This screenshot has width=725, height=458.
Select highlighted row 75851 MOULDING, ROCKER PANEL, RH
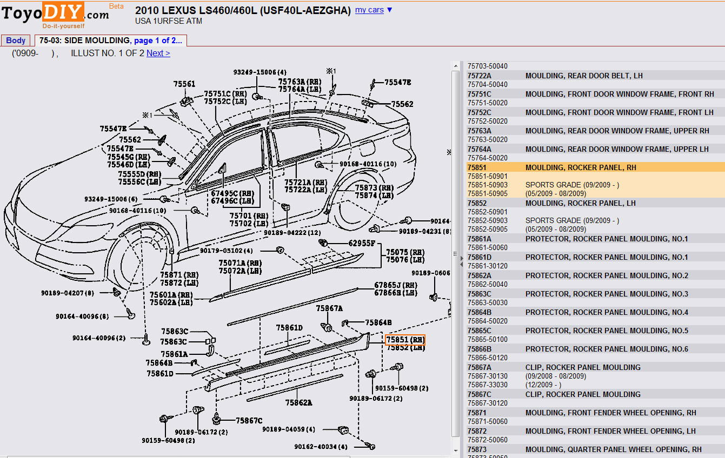tap(595, 167)
